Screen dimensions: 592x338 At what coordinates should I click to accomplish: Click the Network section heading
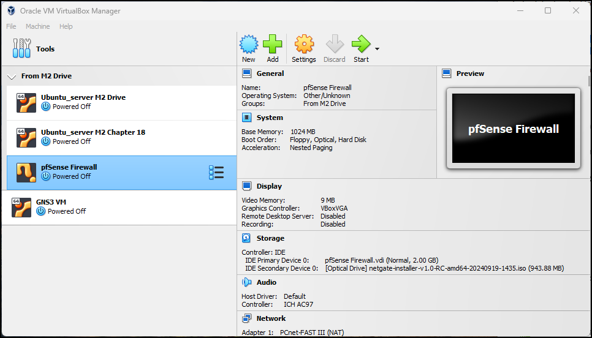(x=271, y=318)
